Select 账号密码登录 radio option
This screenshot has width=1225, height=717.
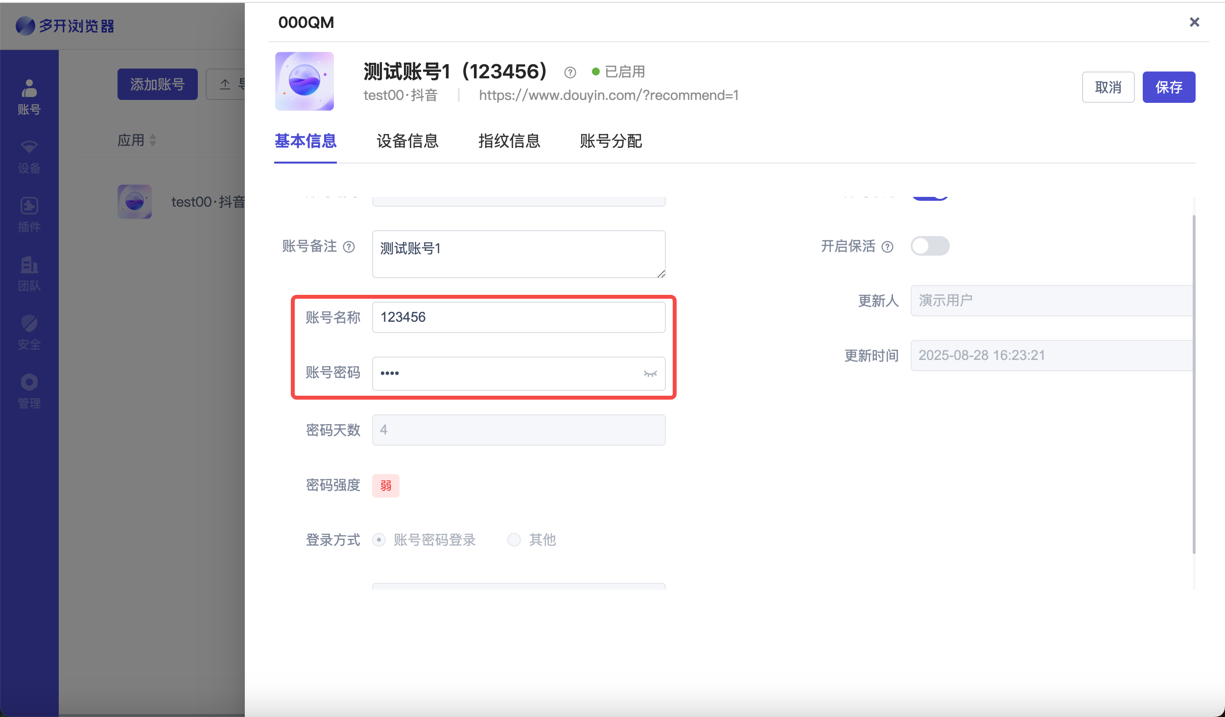pyautogui.click(x=379, y=540)
